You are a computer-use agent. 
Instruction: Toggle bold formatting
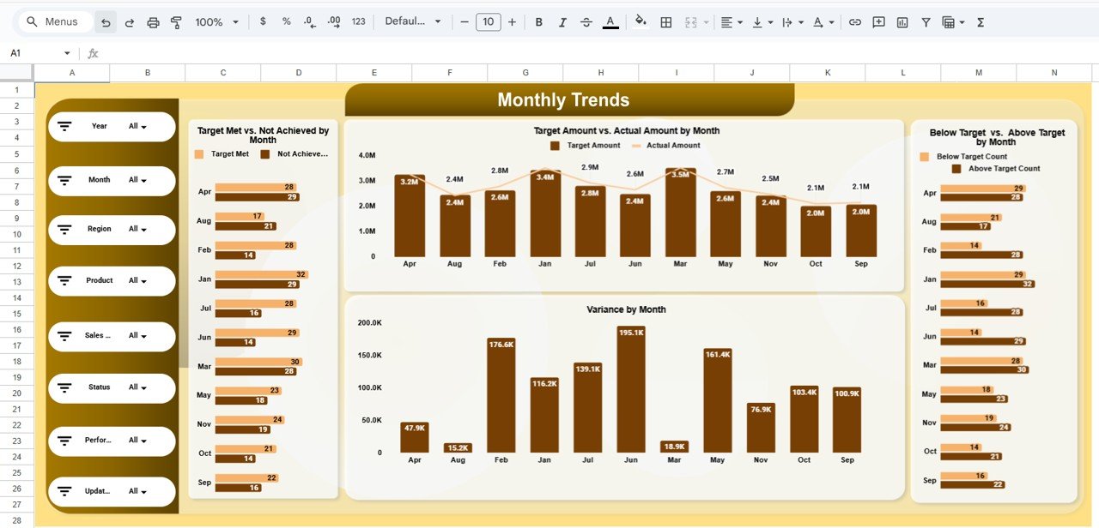pos(538,21)
